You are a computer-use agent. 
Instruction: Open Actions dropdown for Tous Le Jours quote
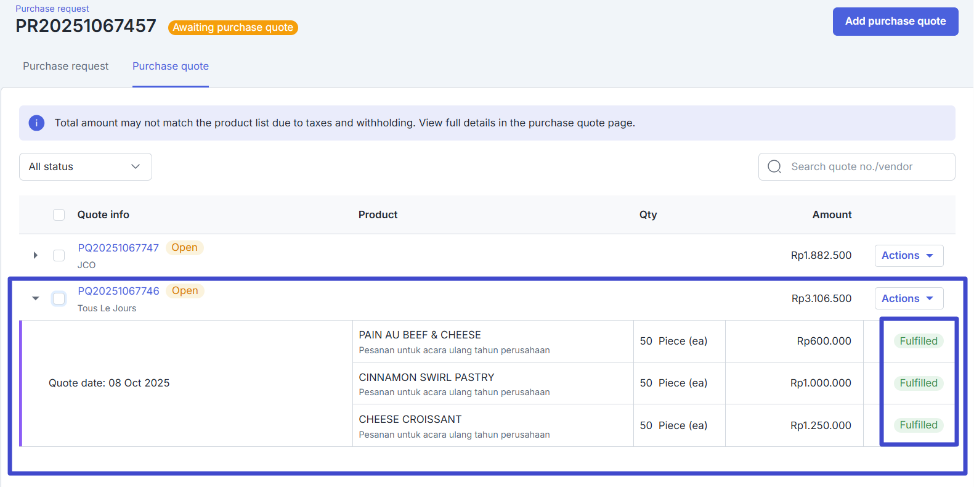pyautogui.click(x=908, y=298)
